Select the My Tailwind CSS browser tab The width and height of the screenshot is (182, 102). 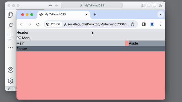coord(64,14)
